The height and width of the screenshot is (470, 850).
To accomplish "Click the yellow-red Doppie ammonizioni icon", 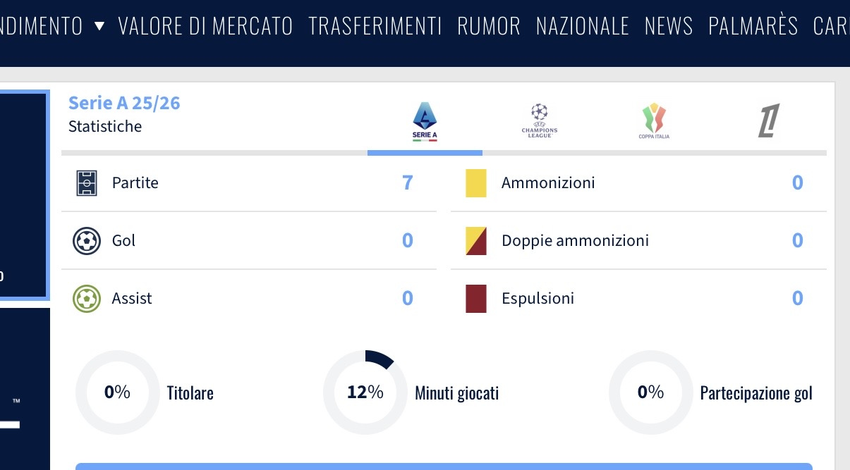I will pos(476,241).
